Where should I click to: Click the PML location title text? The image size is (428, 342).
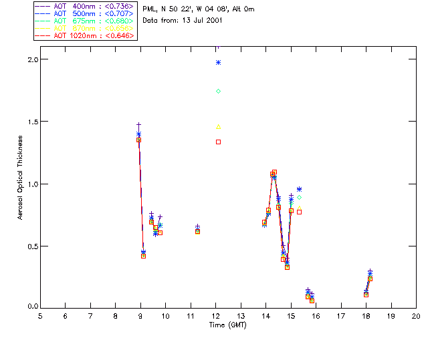point(199,9)
